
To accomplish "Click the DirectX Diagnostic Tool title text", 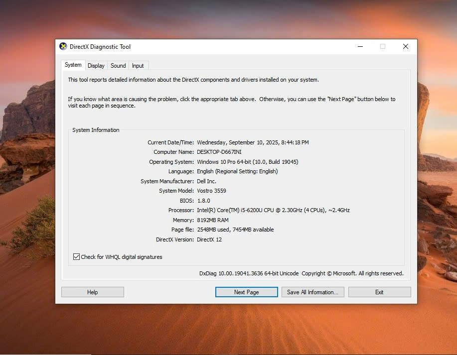I will pyautogui.click(x=100, y=47).
